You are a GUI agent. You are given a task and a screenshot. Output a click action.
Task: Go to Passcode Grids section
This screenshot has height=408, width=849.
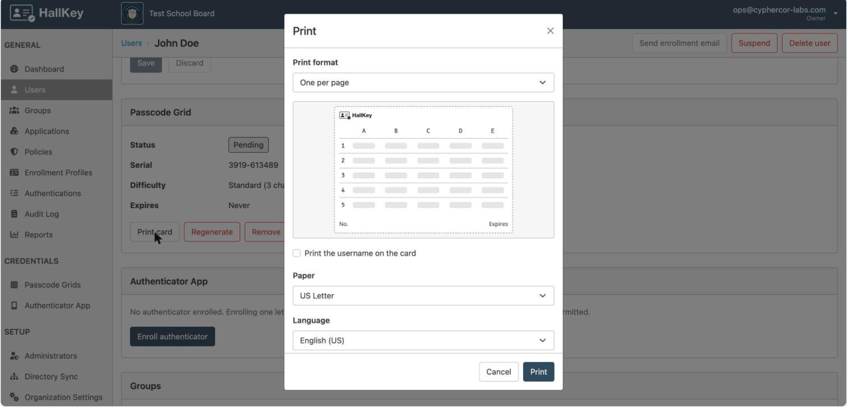click(57, 285)
